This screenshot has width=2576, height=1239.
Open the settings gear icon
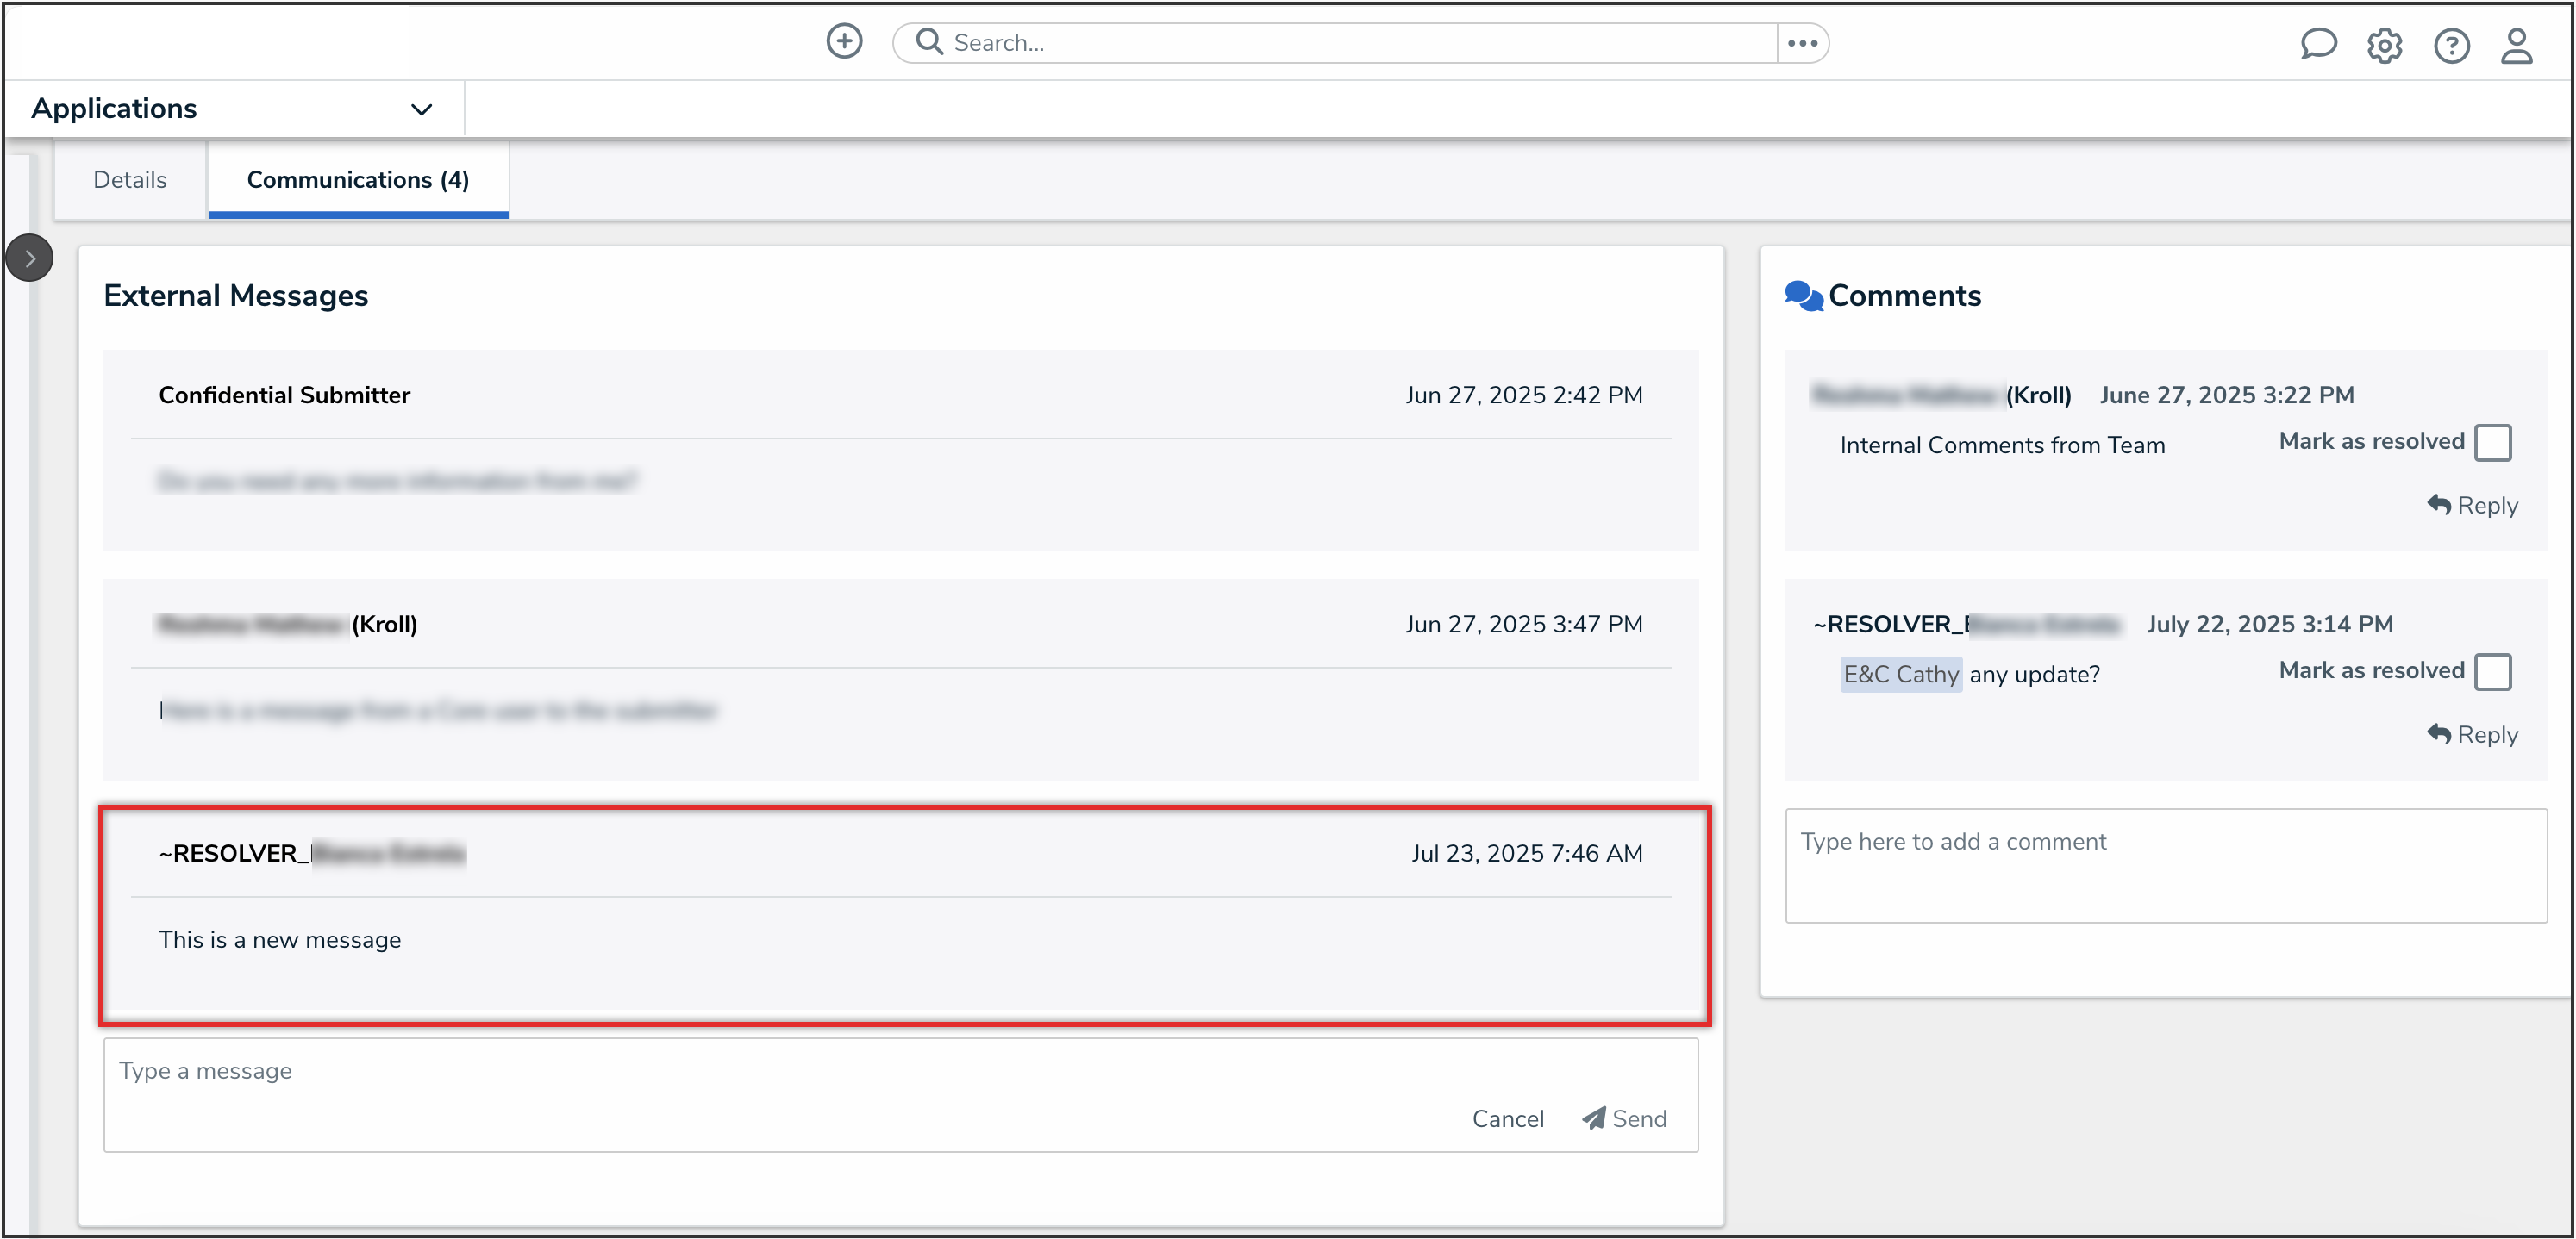(x=2384, y=46)
